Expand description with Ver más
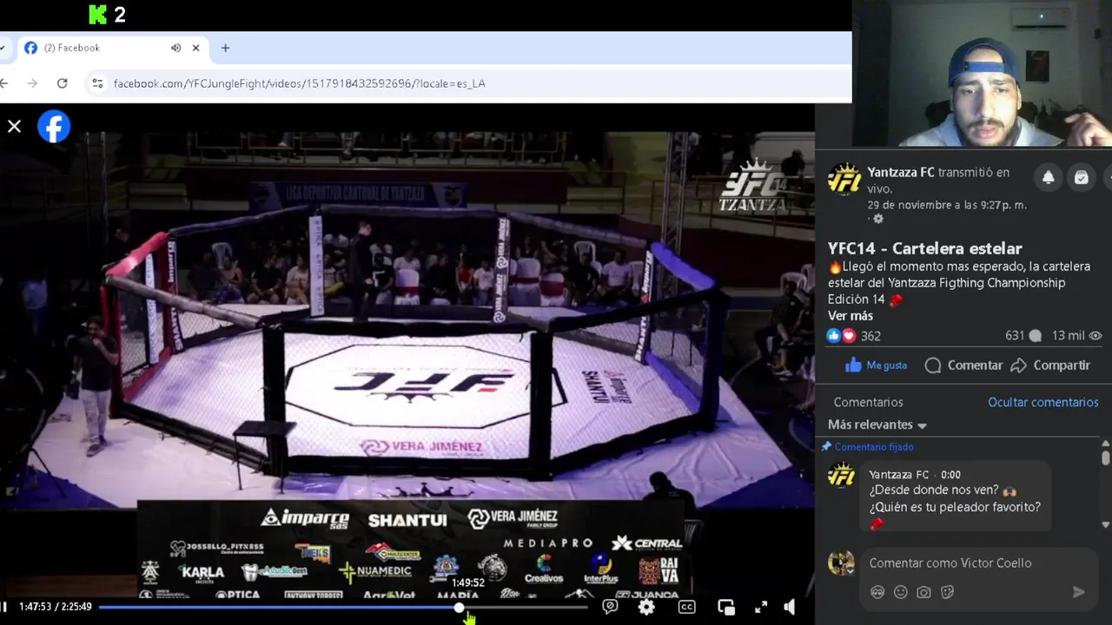 pyautogui.click(x=851, y=316)
